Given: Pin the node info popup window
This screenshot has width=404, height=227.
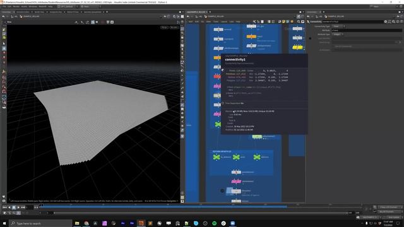Looking at the screenshot, I should pyautogui.click(x=223, y=70).
